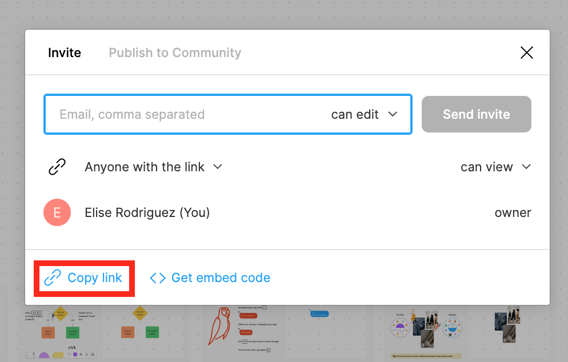
Task: Open the can view access level dropdown
Action: pyautogui.click(x=496, y=167)
